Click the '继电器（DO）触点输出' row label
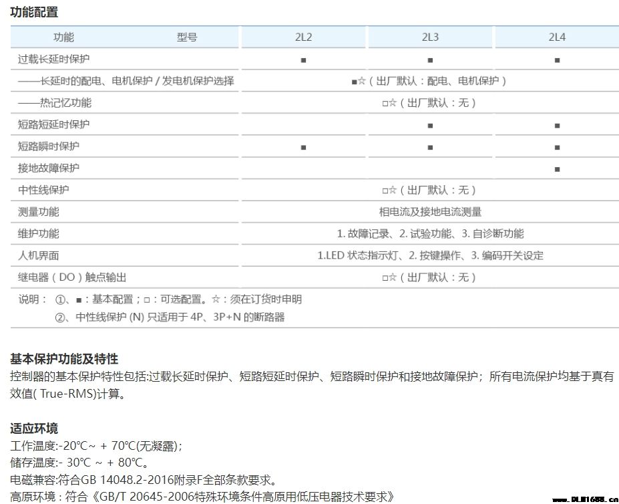Viewport: 619px width, 504px height. [x=72, y=277]
